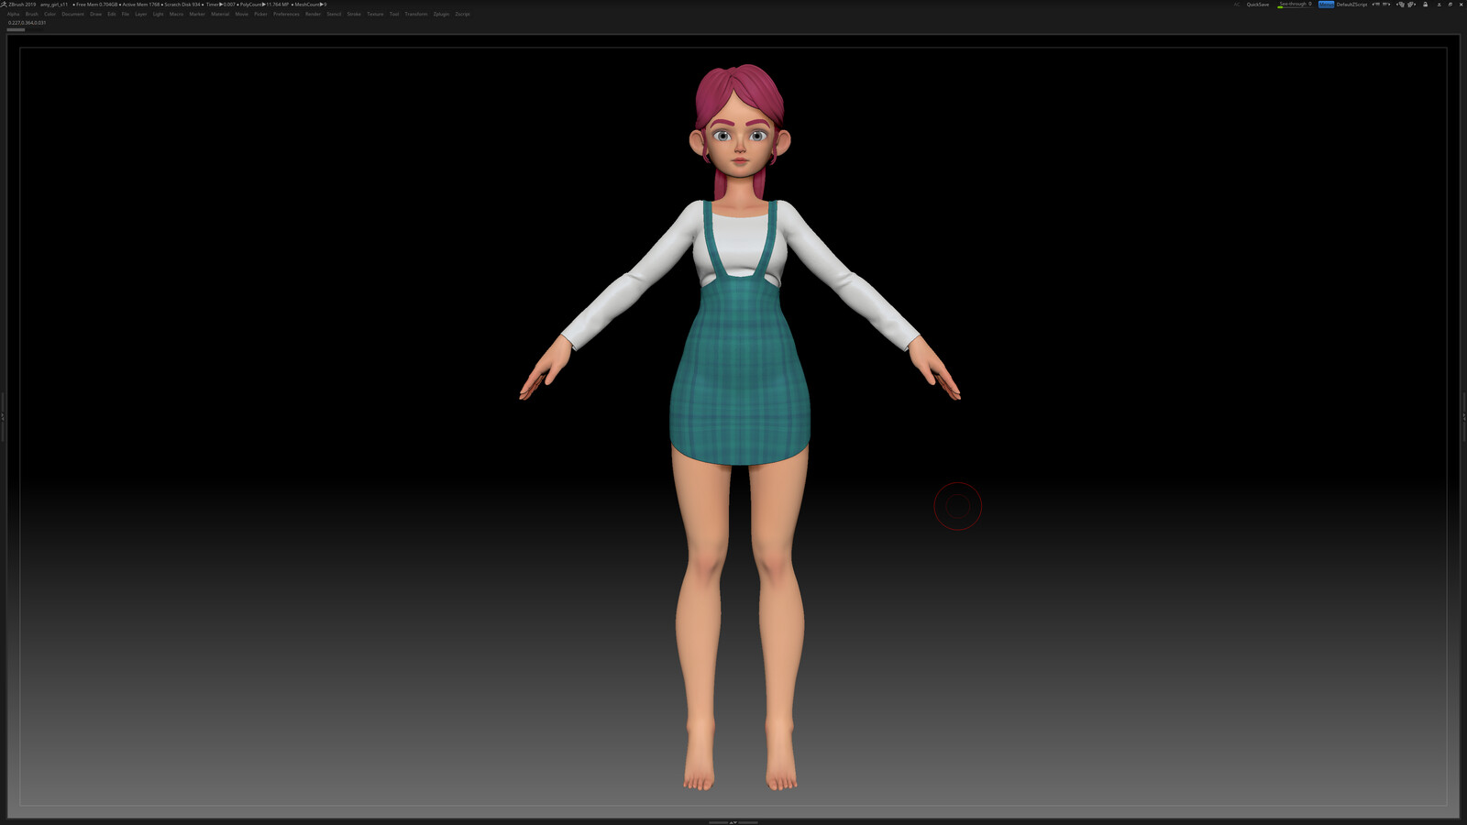Click the plaid dress on the model
1467x825 pixels.
click(x=740, y=371)
